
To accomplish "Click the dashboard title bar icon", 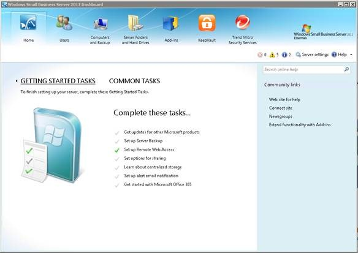I will pyautogui.click(x=4, y=4).
